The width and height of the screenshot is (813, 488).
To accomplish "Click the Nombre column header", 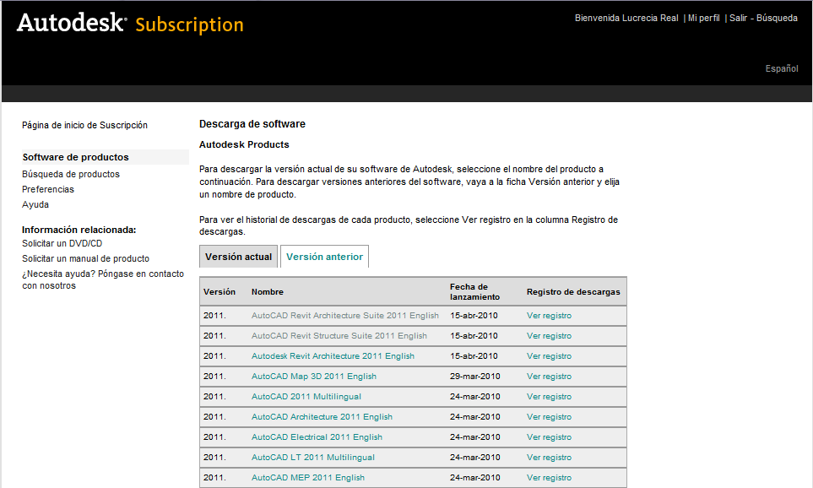I will pos(268,292).
